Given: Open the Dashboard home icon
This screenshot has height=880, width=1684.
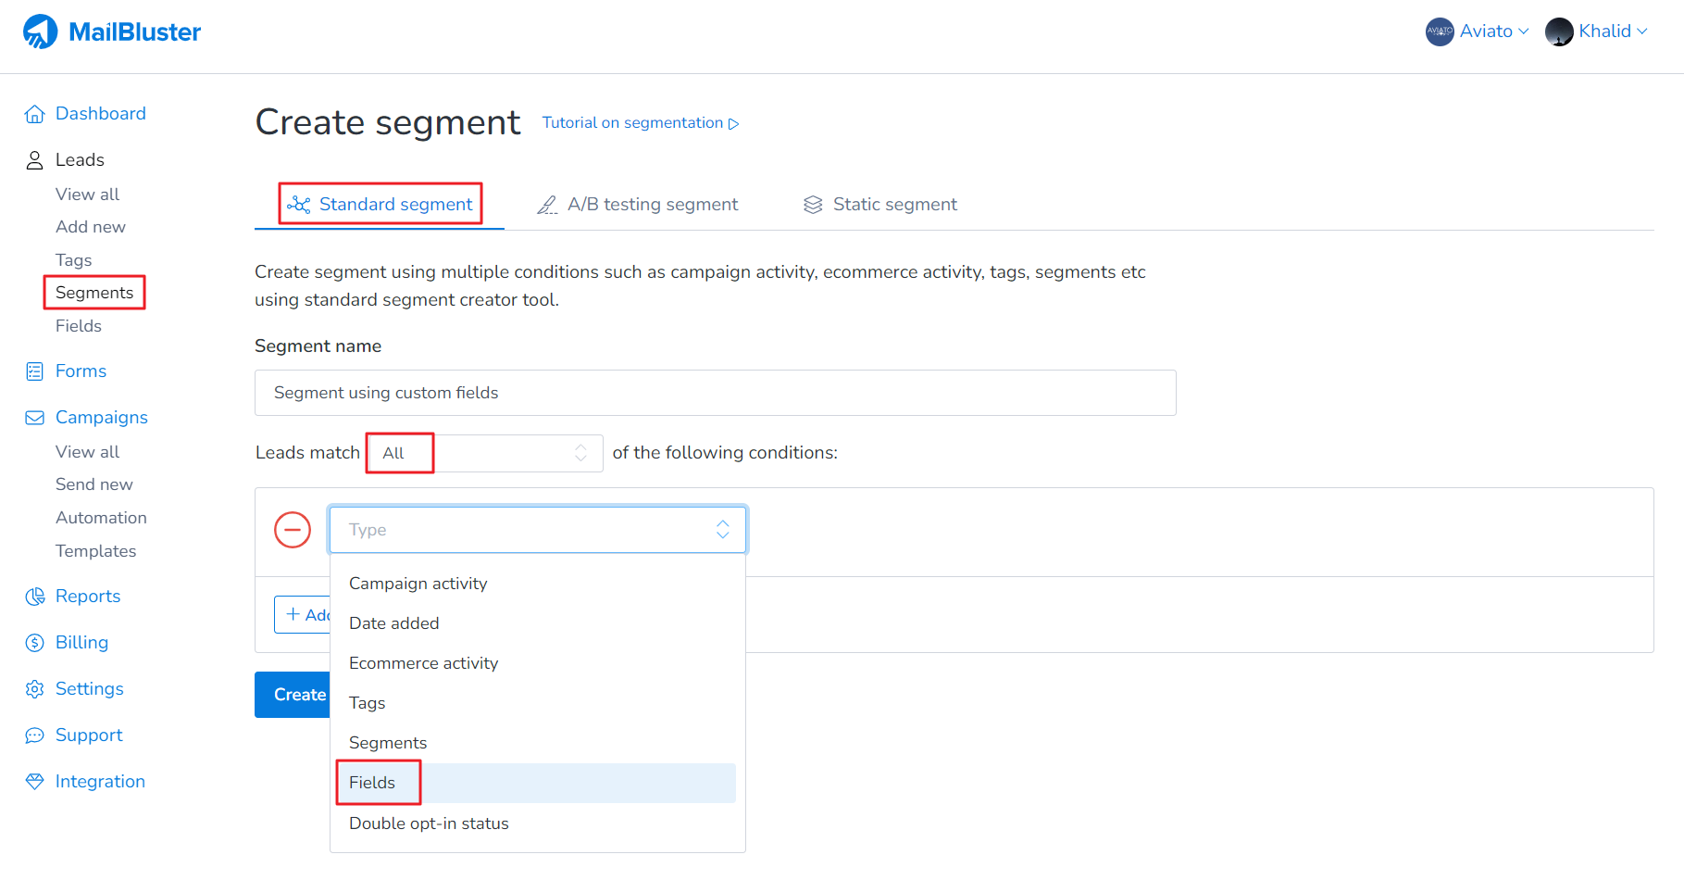Looking at the screenshot, I should pyautogui.click(x=34, y=113).
